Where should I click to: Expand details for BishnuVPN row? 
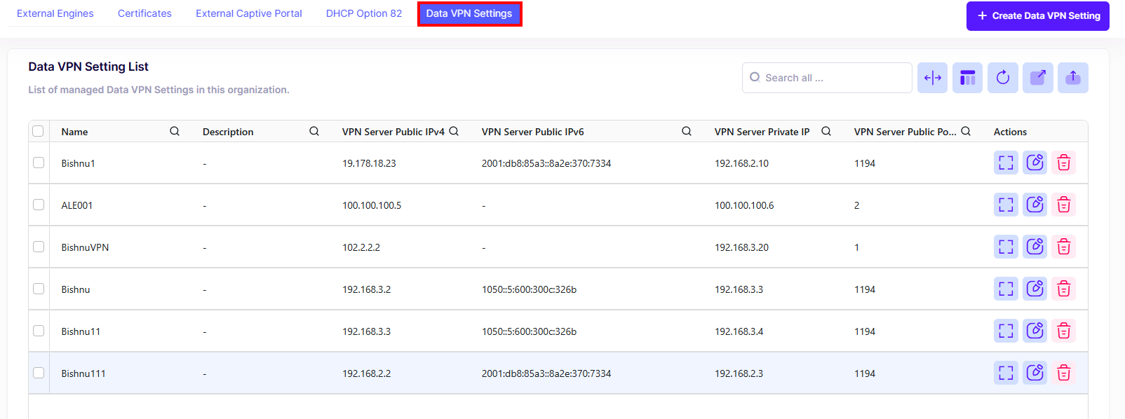pyautogui.click(x=1006, y=247)
